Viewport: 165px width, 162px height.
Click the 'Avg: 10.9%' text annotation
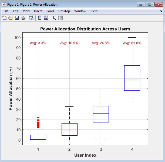click(69, 43)
